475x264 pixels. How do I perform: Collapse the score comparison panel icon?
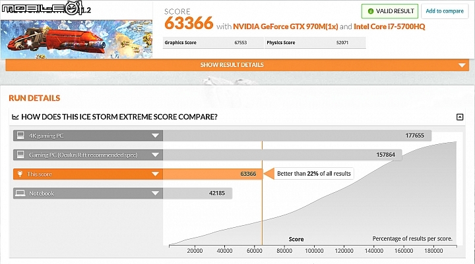coord(460,117)
